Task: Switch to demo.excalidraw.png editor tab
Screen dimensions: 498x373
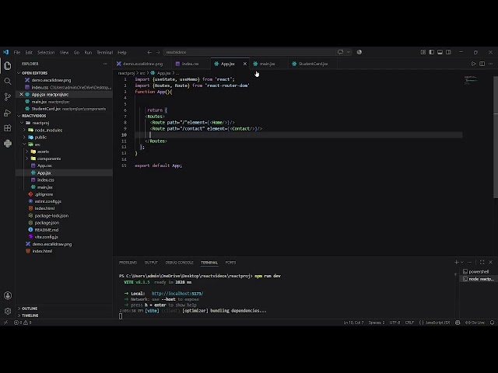Action: click(x=142, y=64)
